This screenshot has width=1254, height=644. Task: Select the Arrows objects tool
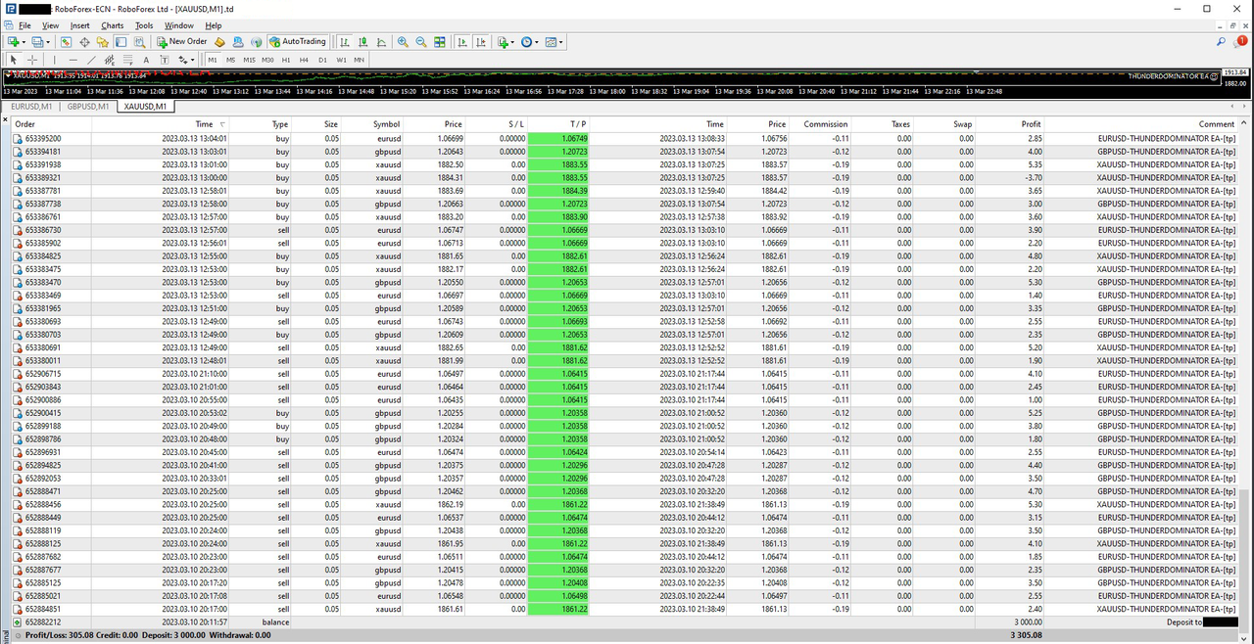pos(182,60)
